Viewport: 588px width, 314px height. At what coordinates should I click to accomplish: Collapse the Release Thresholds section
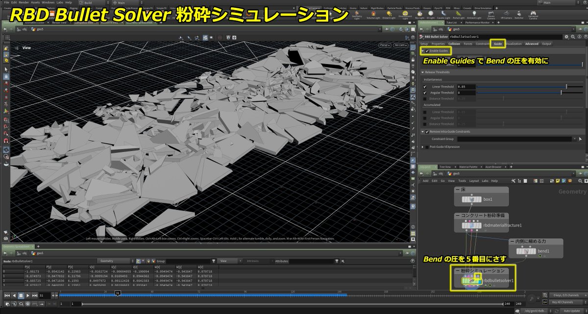click(x=422, y=72)
